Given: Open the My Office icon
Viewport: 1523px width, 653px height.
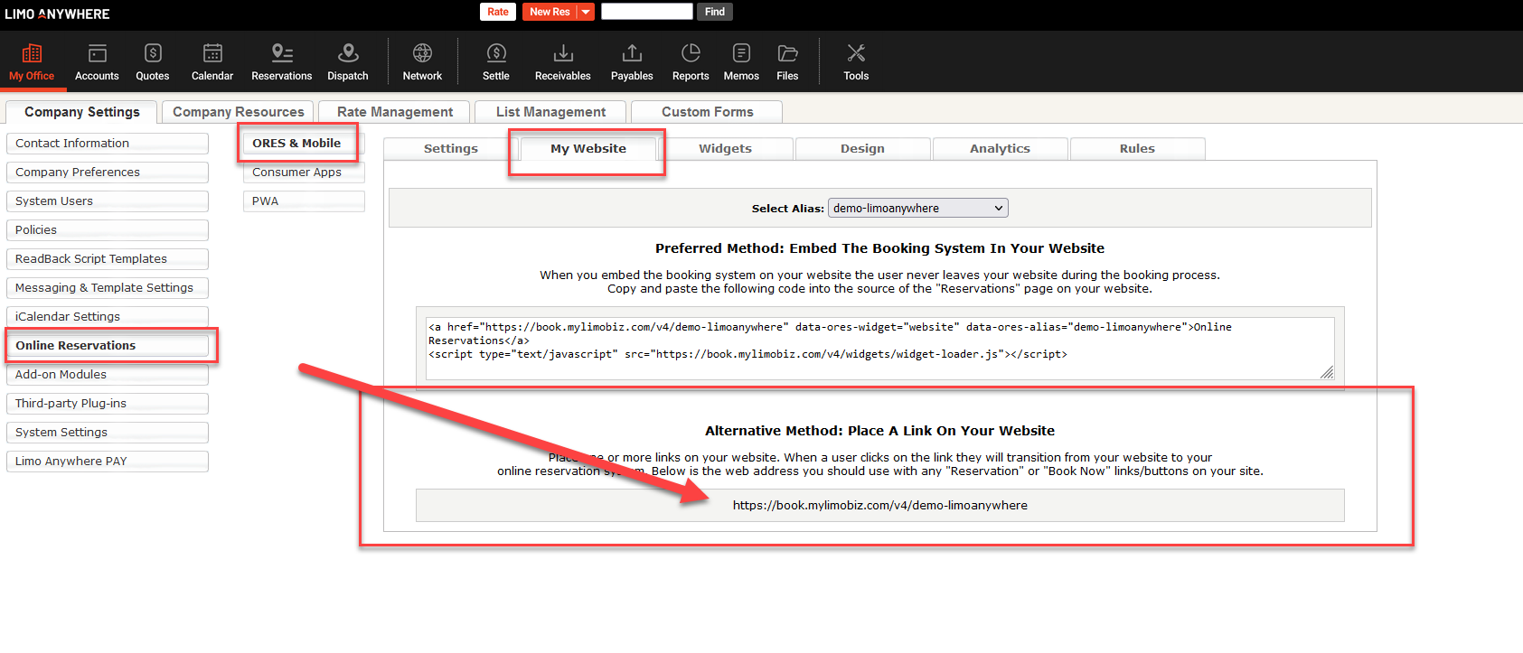Looking at the screenshot, I should 32,54.
